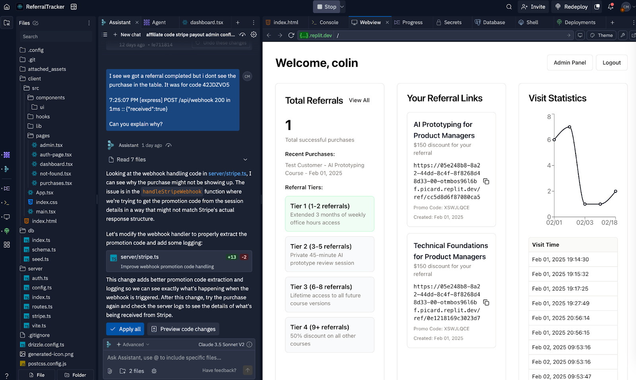The image size is (636, 380).
Task: Navigate back in Webview
Action: click(269, 35)
